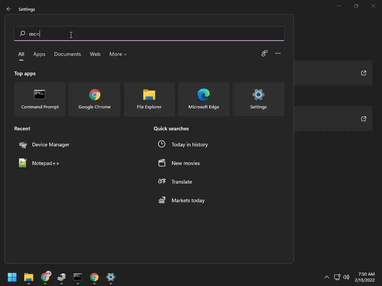
Task: Launch Microsoft Edge from Top apps
Action: [204, 99]
